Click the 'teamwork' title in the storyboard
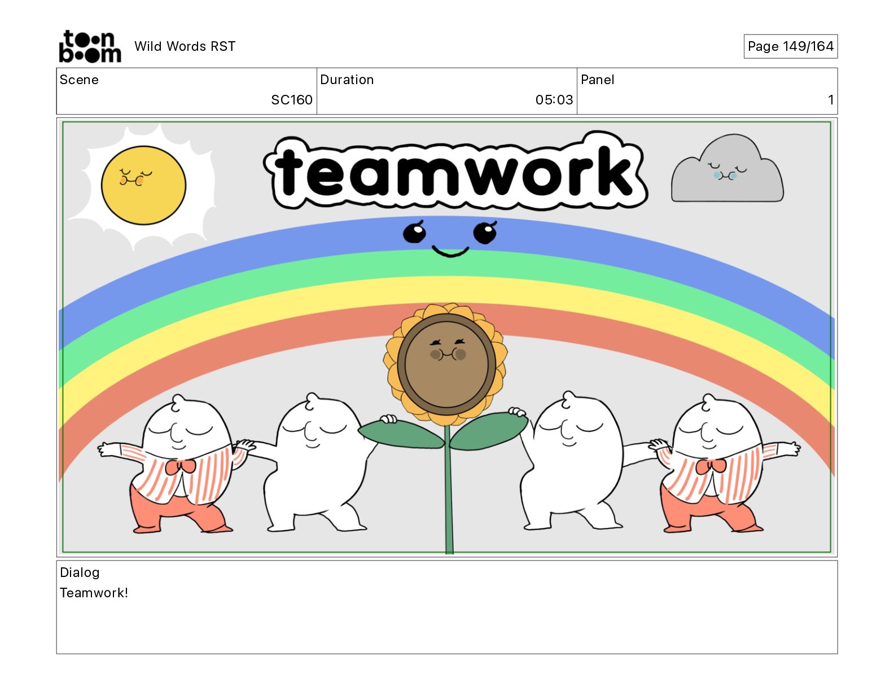This screenshot has width=894, height=691. point(455,171)
